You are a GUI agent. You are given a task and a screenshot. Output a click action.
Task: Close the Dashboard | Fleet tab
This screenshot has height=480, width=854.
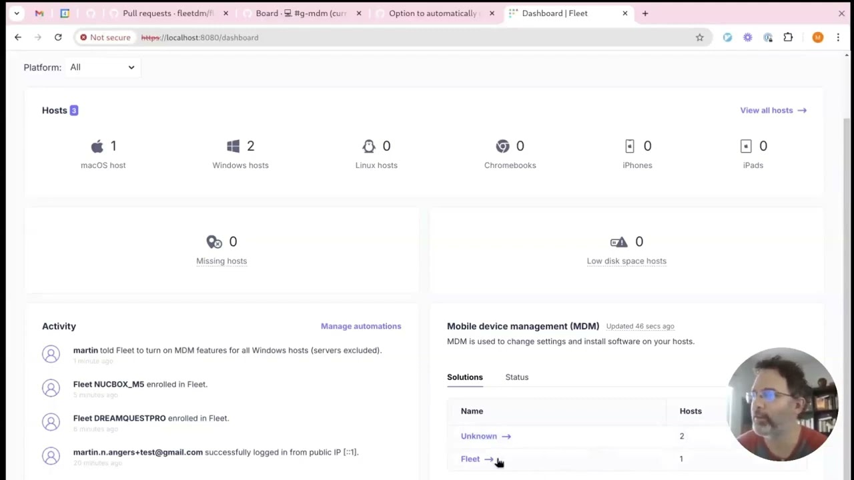(x=625, y=13)
